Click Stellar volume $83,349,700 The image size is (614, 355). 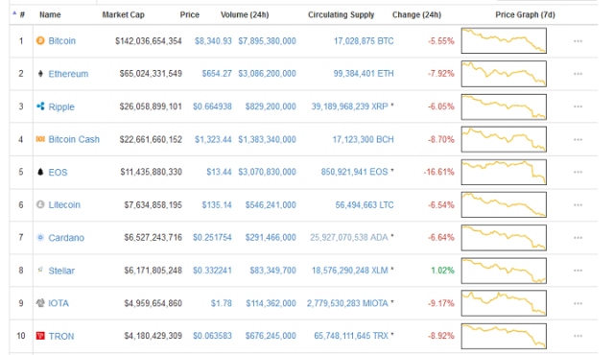272,271
